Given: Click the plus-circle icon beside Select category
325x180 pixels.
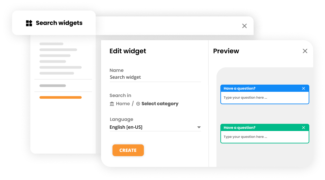Looking at the screenshot, I should [x=138, y=104].
